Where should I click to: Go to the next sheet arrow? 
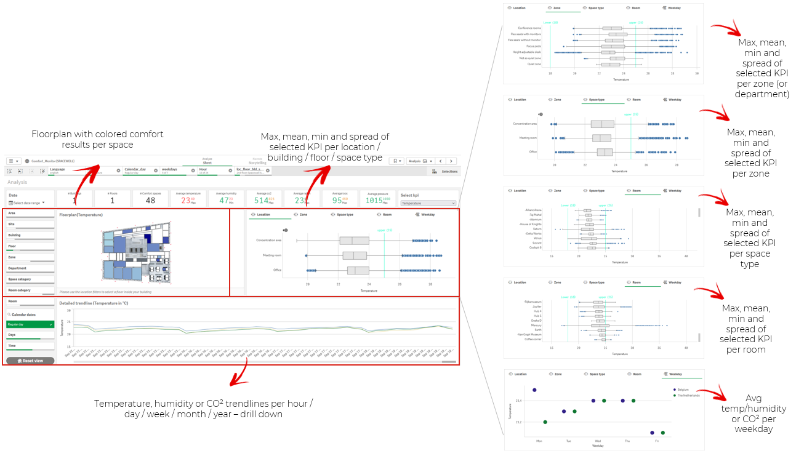pyautogui.click(x=451, y=161)
